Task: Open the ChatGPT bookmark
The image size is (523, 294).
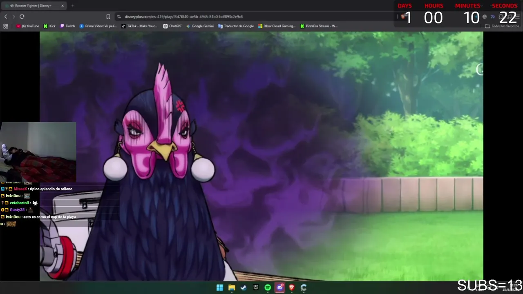Action: tap(172, 26)
